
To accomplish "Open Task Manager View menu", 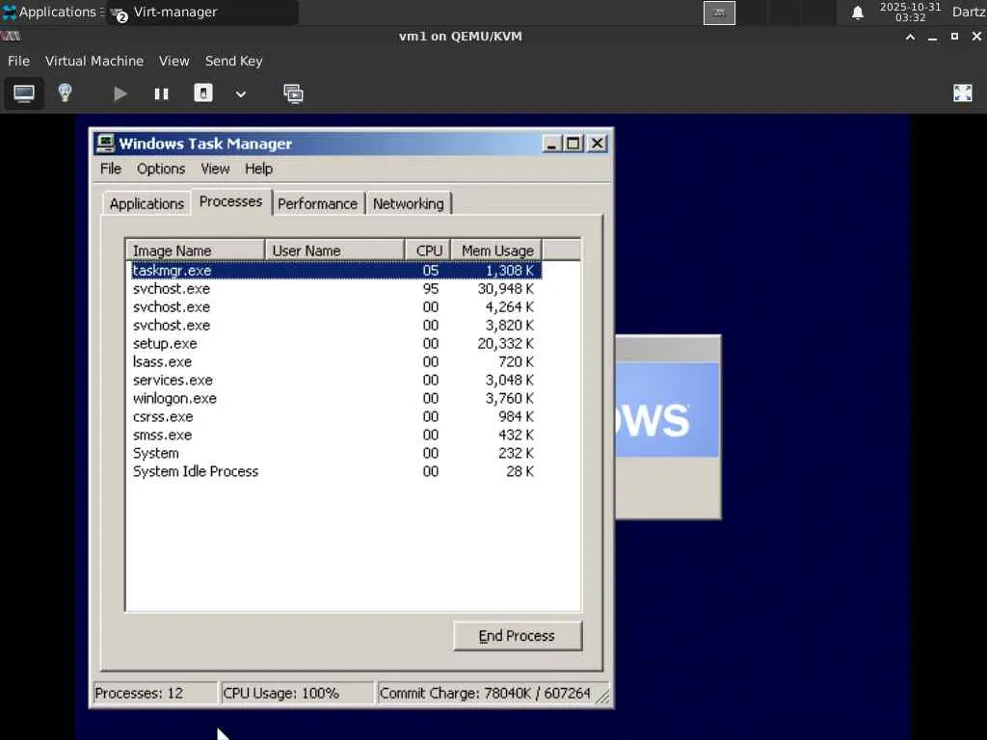I will [215, 169].
